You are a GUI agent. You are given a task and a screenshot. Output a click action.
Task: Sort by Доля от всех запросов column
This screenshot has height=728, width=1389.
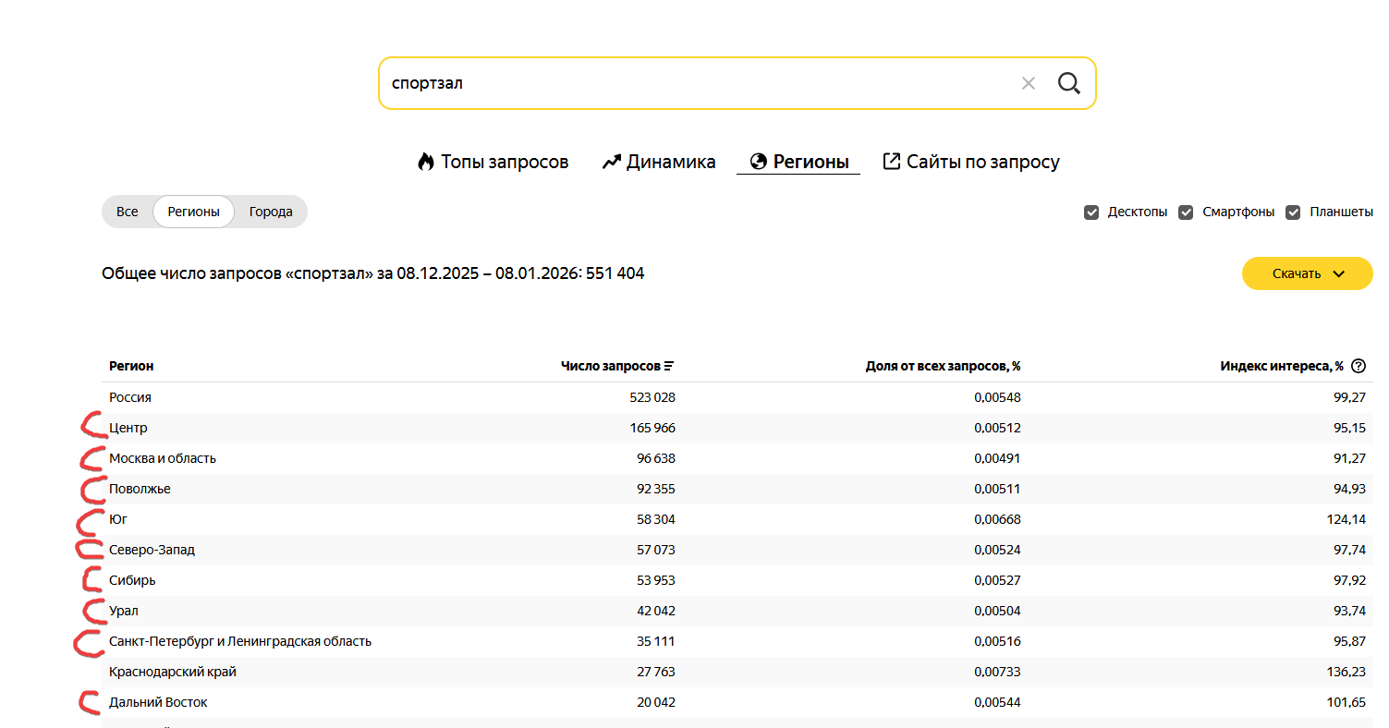943,366
